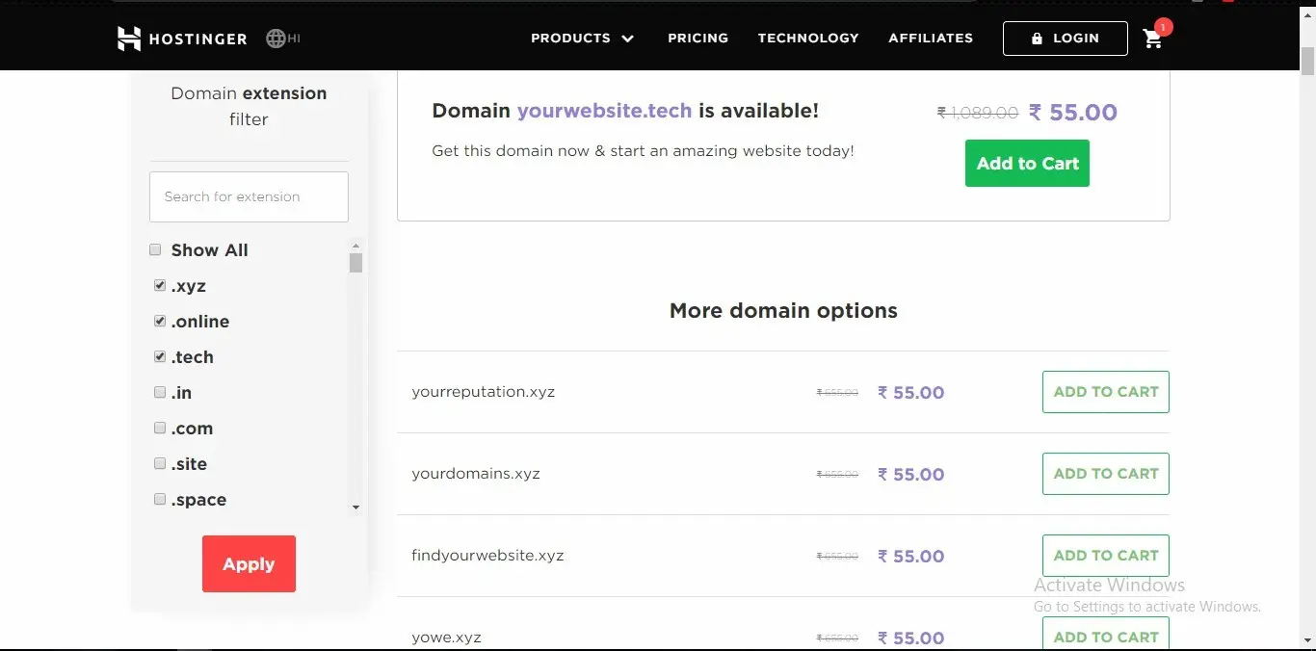
Task: Uncheck the .xyz extension checkbox
Action: (160, 286)
